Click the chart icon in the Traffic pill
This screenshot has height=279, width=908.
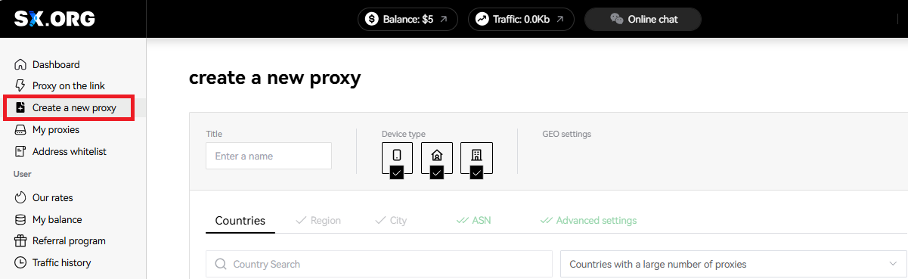[482, 20]
